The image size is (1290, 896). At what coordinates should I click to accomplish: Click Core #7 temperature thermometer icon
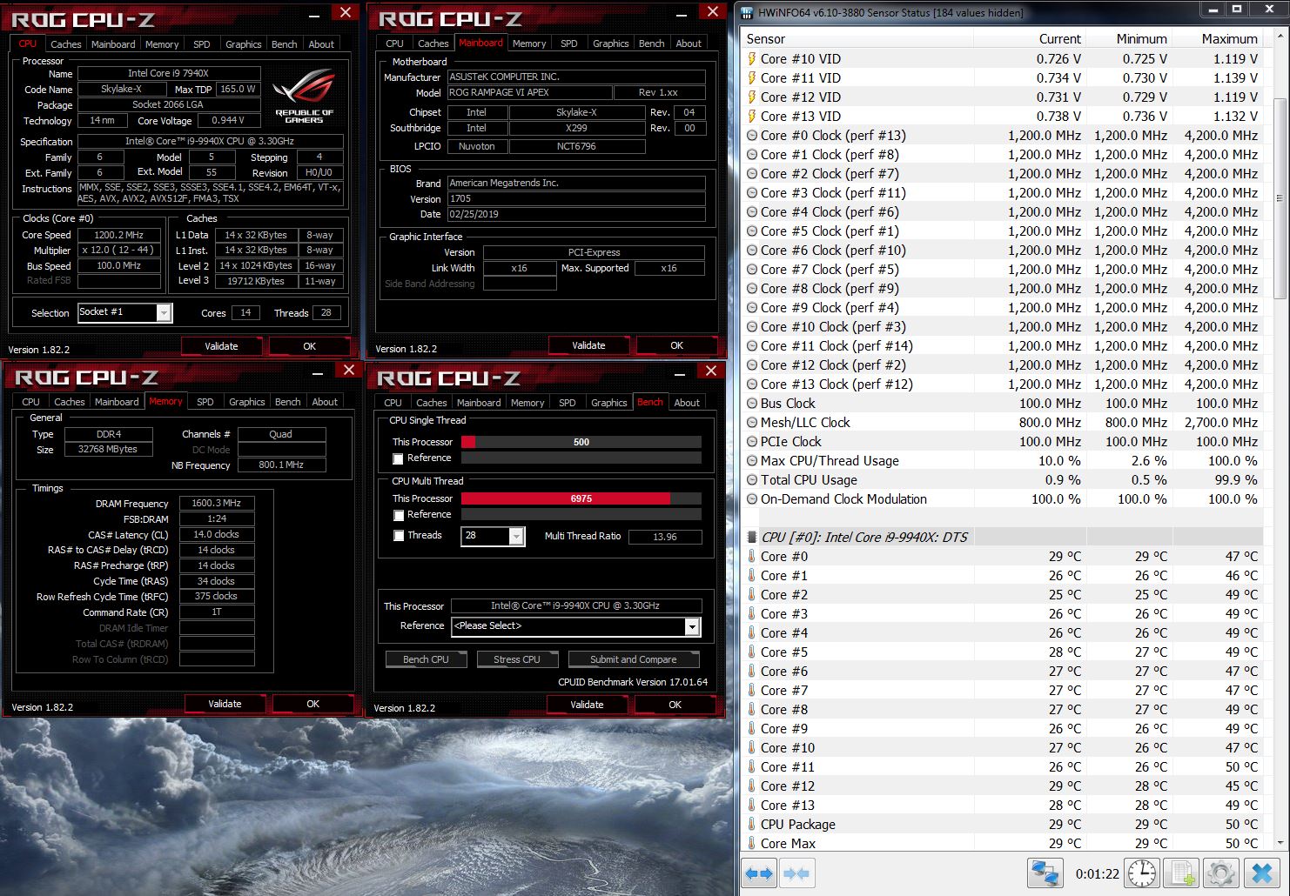(x=752, y=691)
